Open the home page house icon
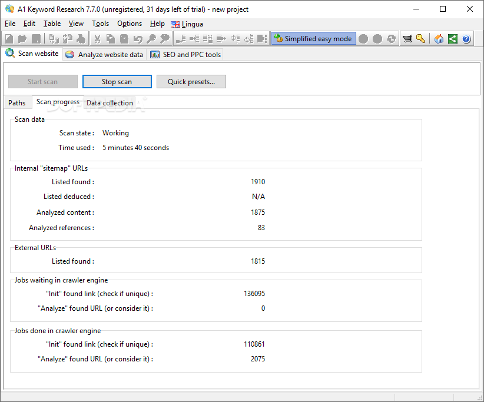Viewport: 484px width, 402px height. pos(439,39)
